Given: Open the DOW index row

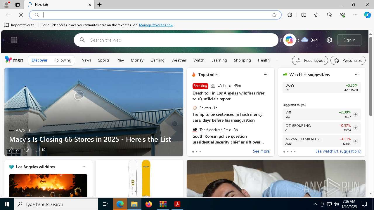Looking at the screenshot, I should pos(322,87).
